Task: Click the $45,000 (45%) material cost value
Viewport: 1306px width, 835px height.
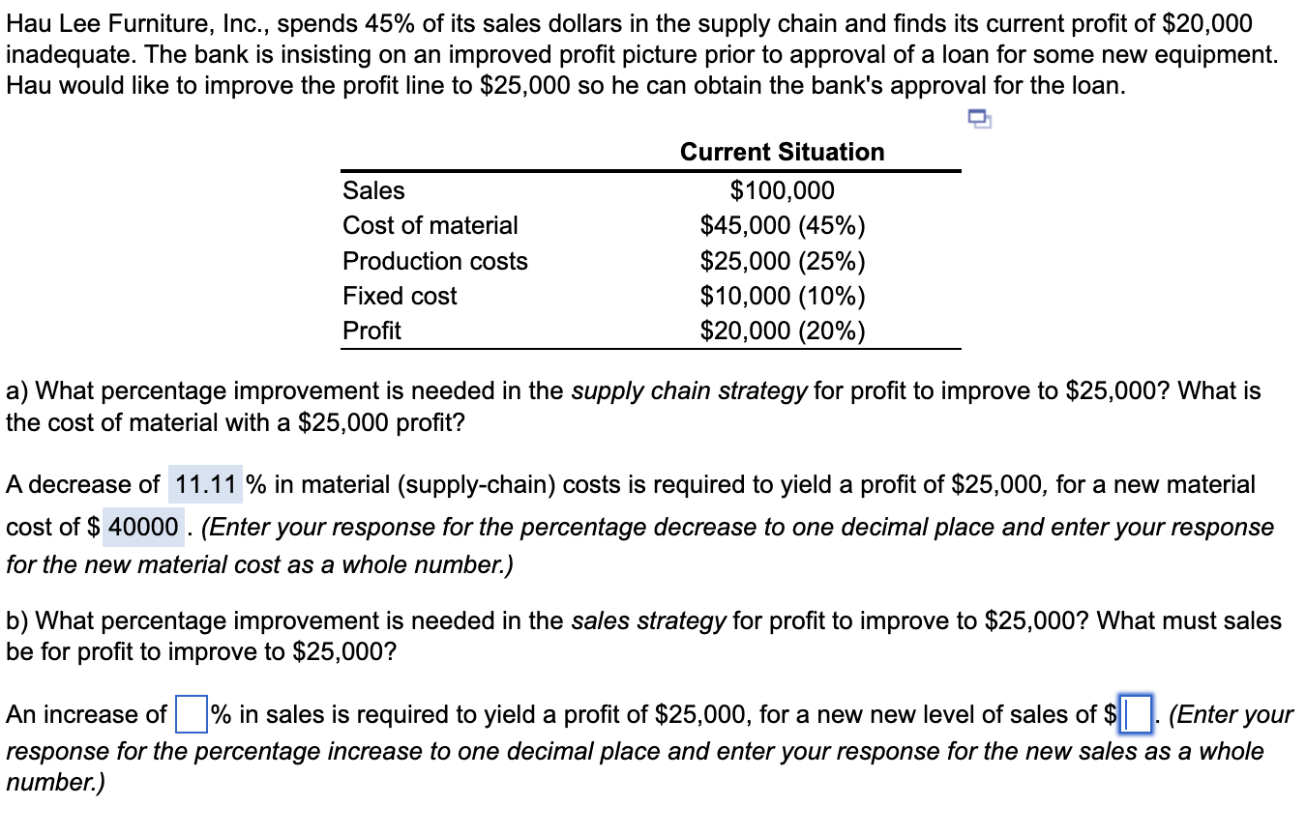Action: point(782,225)
